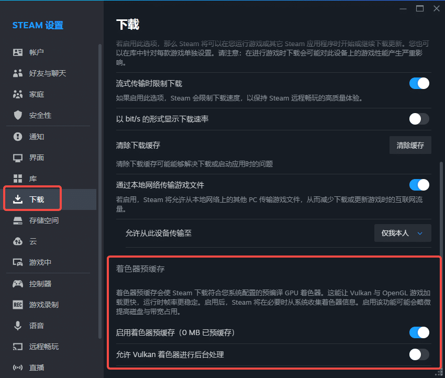Open the 直播 broadcast icon

[18, 368]
